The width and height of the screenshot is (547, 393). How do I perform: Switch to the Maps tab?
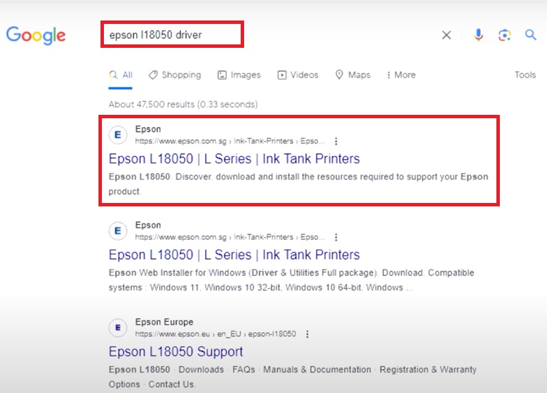[x=353, y=74]
